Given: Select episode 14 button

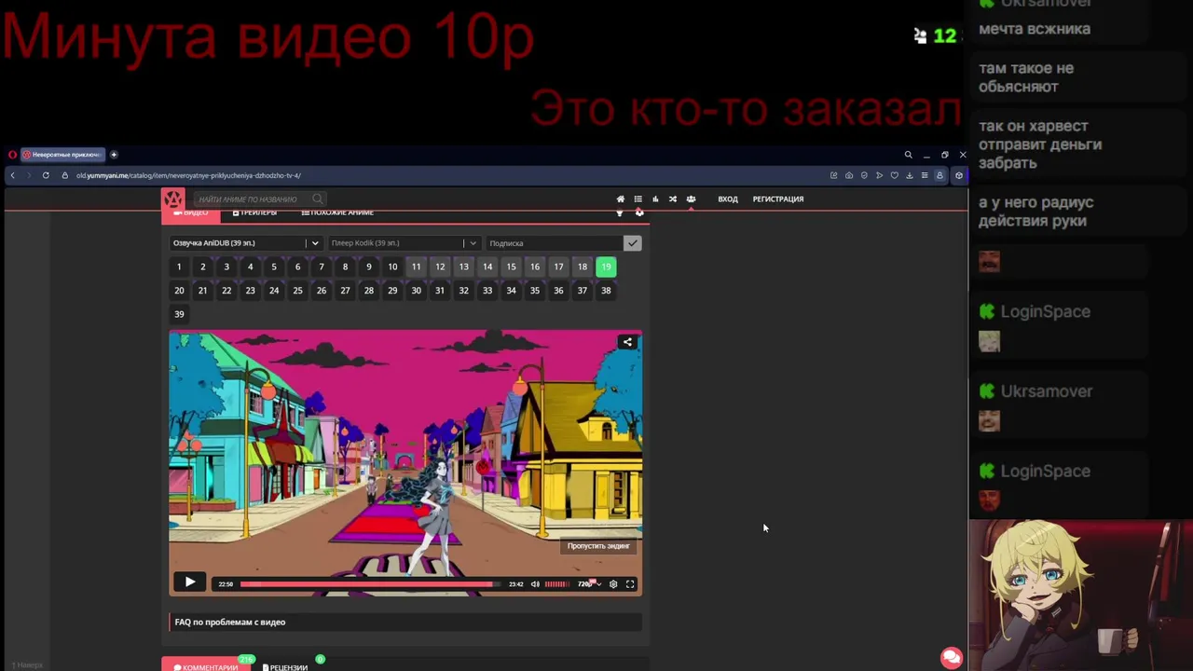Looking at the screenshot, I should coord(487,267).
